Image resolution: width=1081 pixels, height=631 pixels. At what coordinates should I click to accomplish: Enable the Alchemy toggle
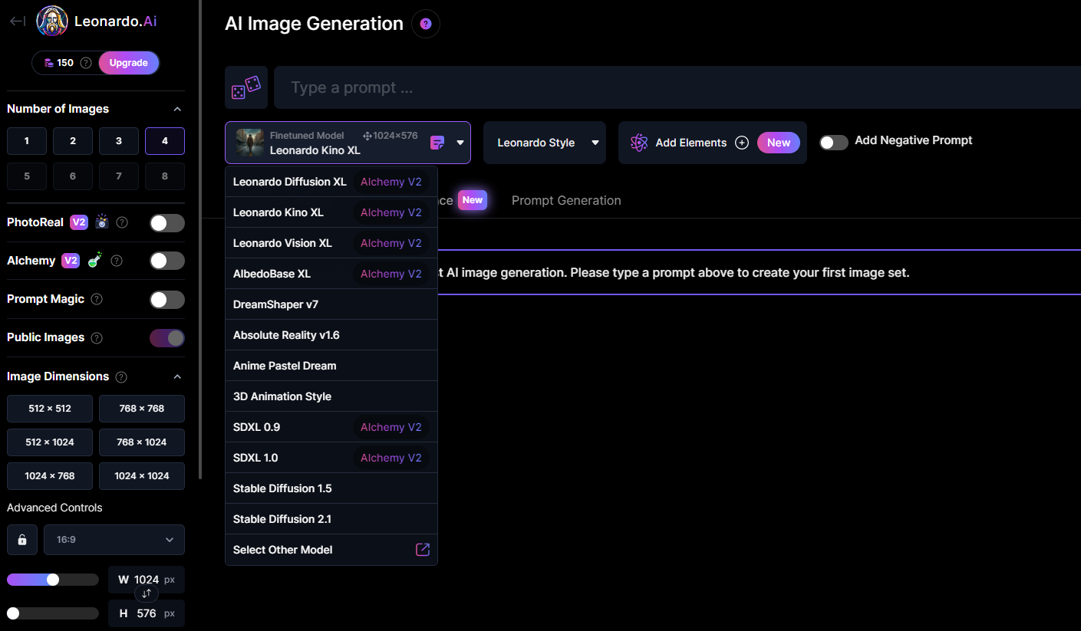(166, 261)
